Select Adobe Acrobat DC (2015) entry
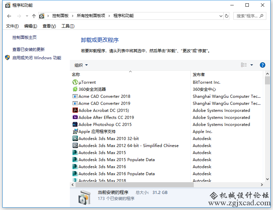This screenshot has height=210, width=273. click(104, 111)
